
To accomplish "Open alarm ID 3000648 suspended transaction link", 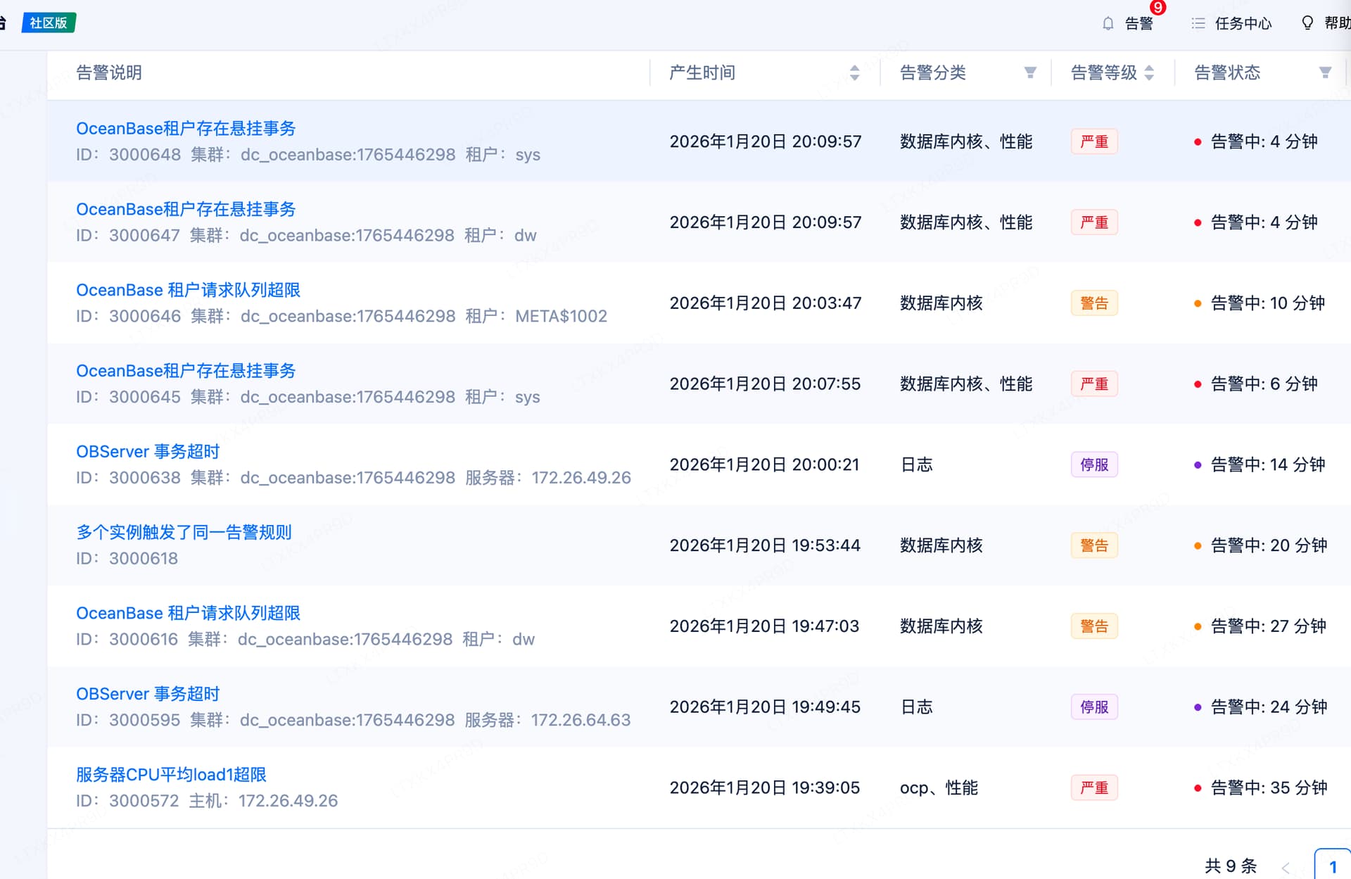I will click(x=186, y=128).
